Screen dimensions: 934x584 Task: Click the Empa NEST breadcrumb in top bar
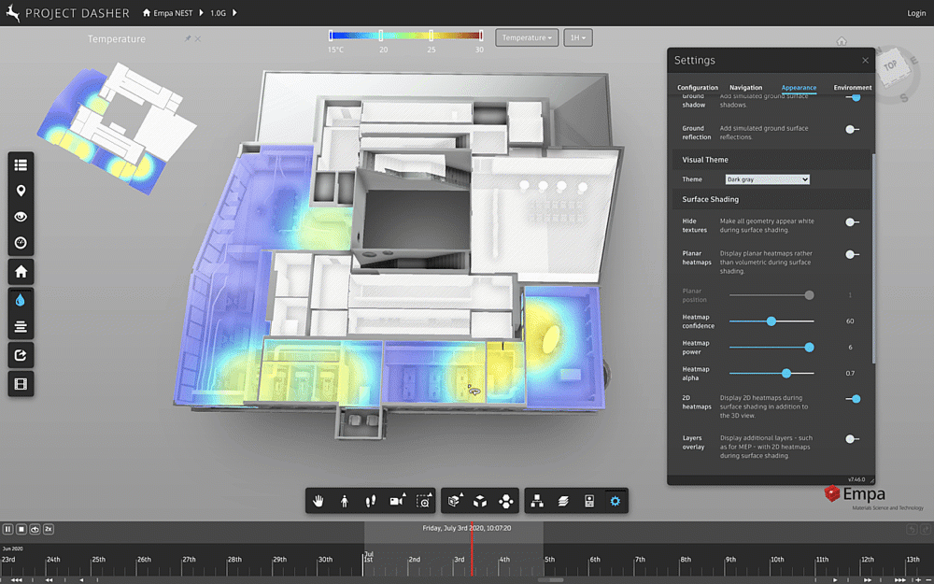point(172,13)
